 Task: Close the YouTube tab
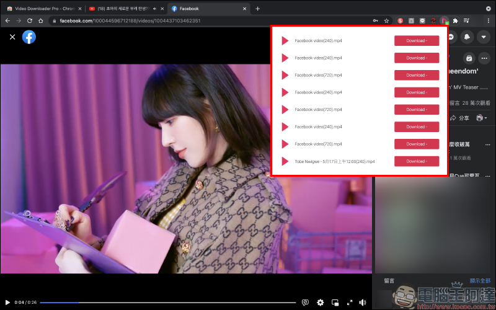pos(162,9)
